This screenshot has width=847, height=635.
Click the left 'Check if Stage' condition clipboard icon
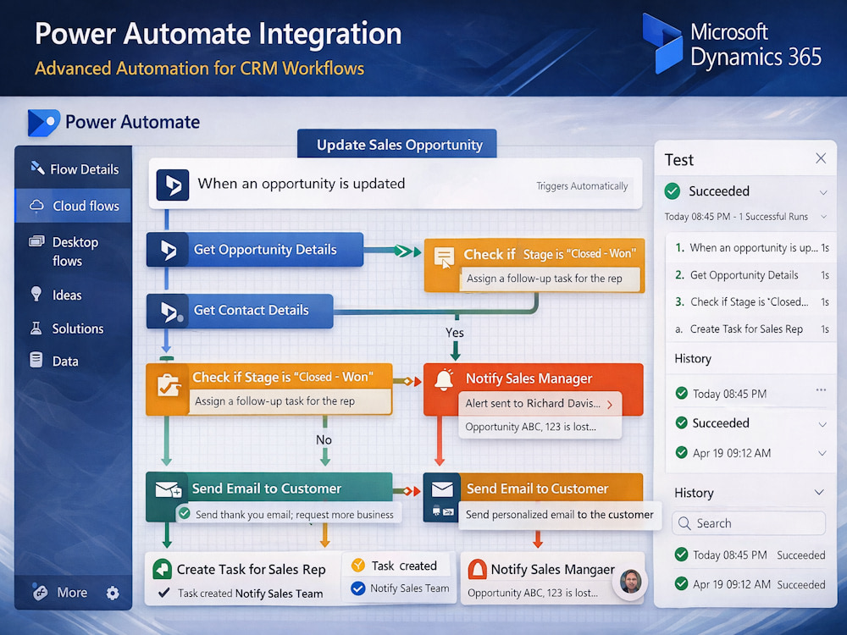pyautogui.click(x=168, y=385)
